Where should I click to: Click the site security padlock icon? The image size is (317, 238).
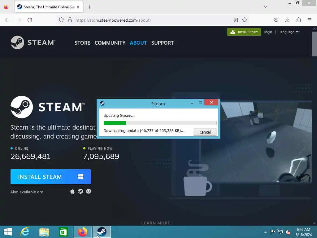tap(70, 20)
